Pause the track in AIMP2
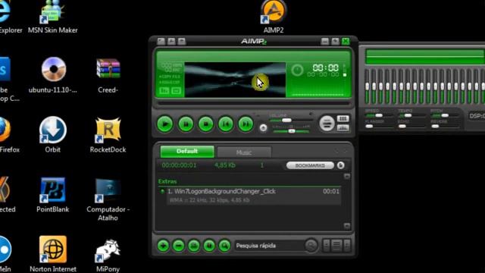Screen dimensions: 485x273 [x=186, y=124]
